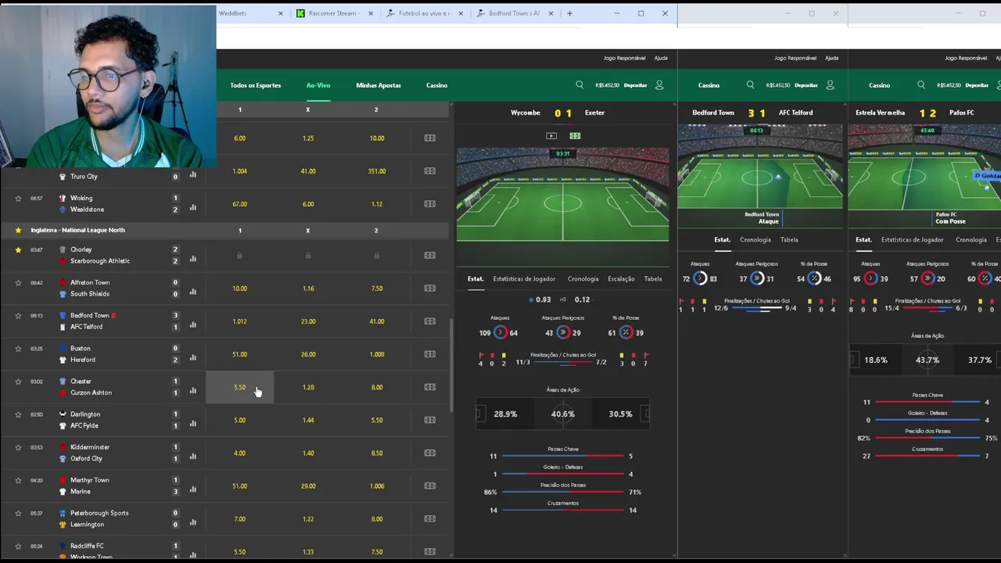Screen dimensions: 1001x563
Task: Show match tracker pitch icon for Alfreton Town row
Action: click(429, 289)
